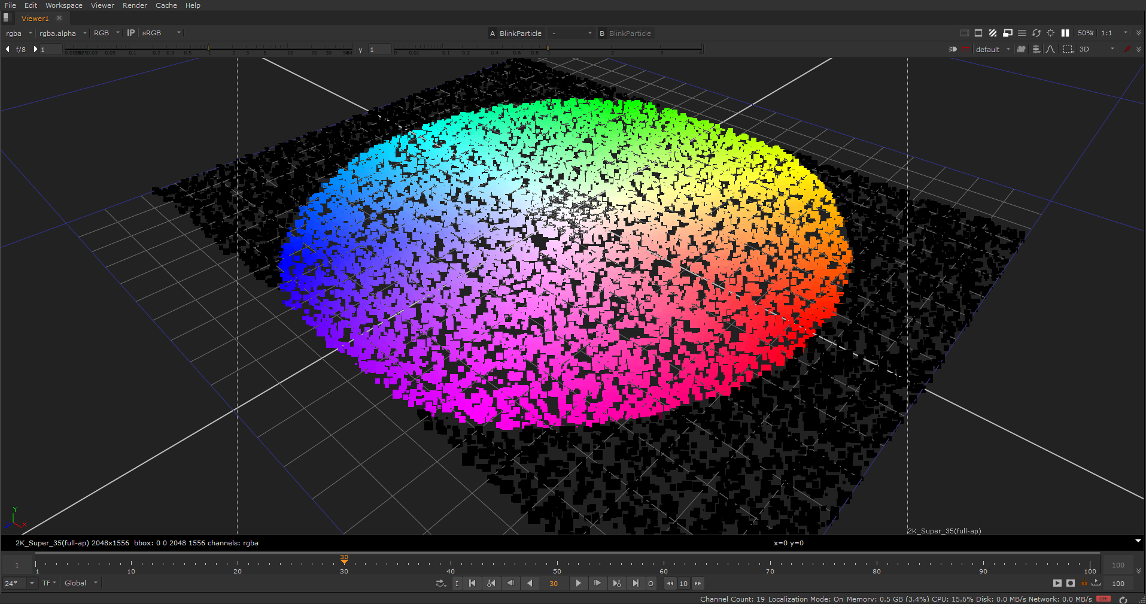Click the frame 30 marker on timeline
The height and width of the screenshot is (604, 1146).
coord(344,561)
